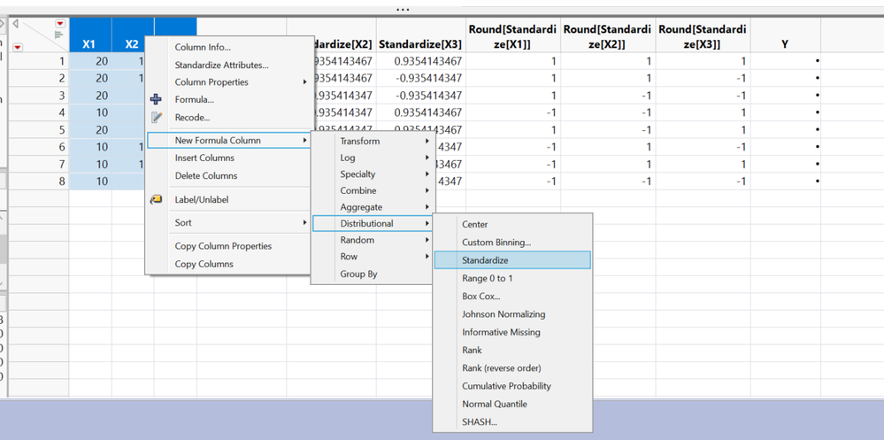Screen dimensions: 884x440
Task: Click Round[Standardize[X3]] cell in row 2
Action: click(703, 79)
